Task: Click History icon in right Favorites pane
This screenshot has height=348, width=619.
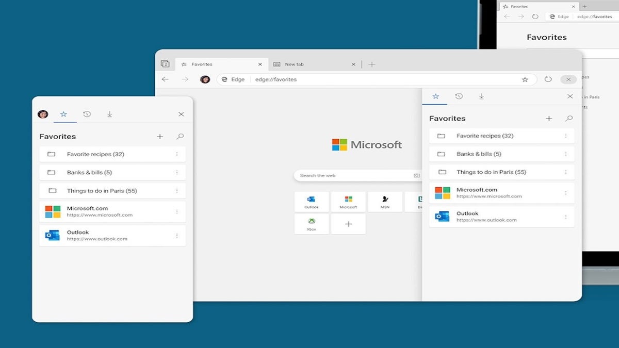Action: 459,96
